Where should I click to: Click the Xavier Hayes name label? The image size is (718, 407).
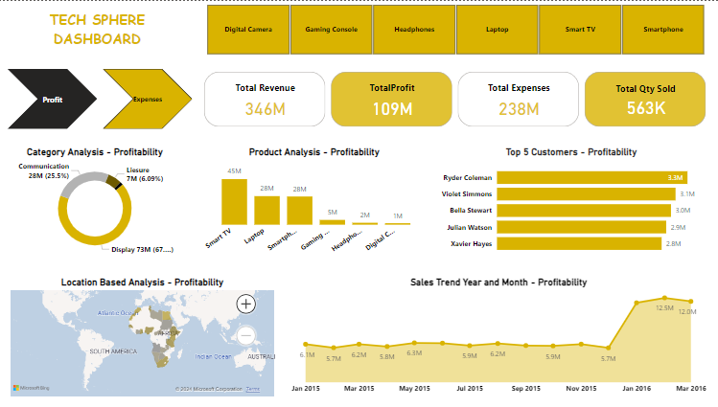tap(472, 244)
